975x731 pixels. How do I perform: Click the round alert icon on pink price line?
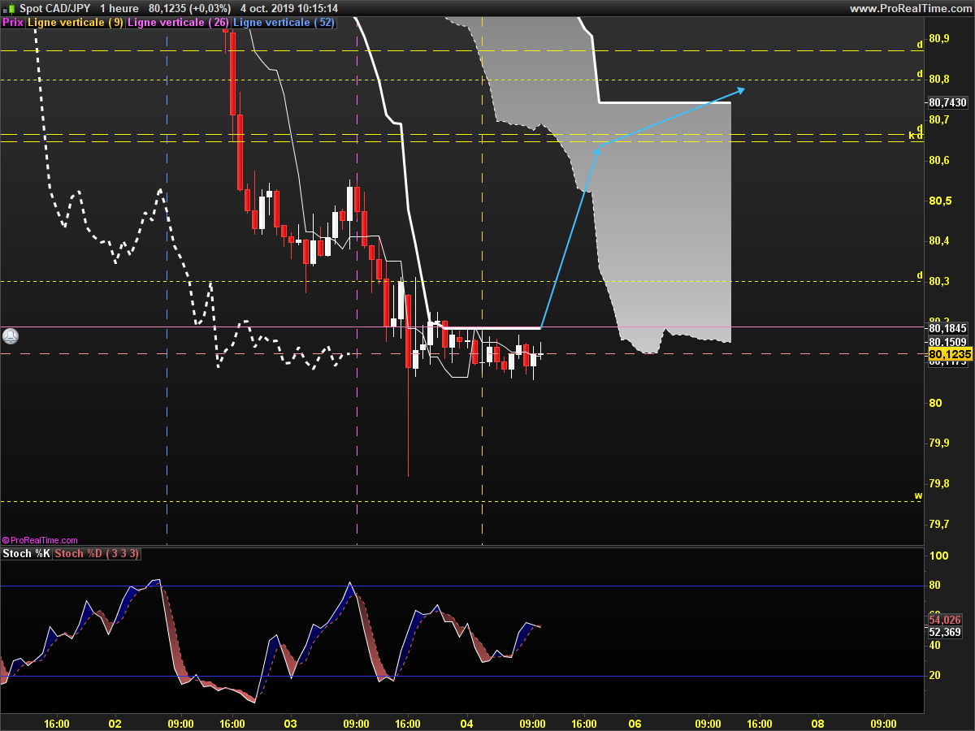[x=10, y=335]
